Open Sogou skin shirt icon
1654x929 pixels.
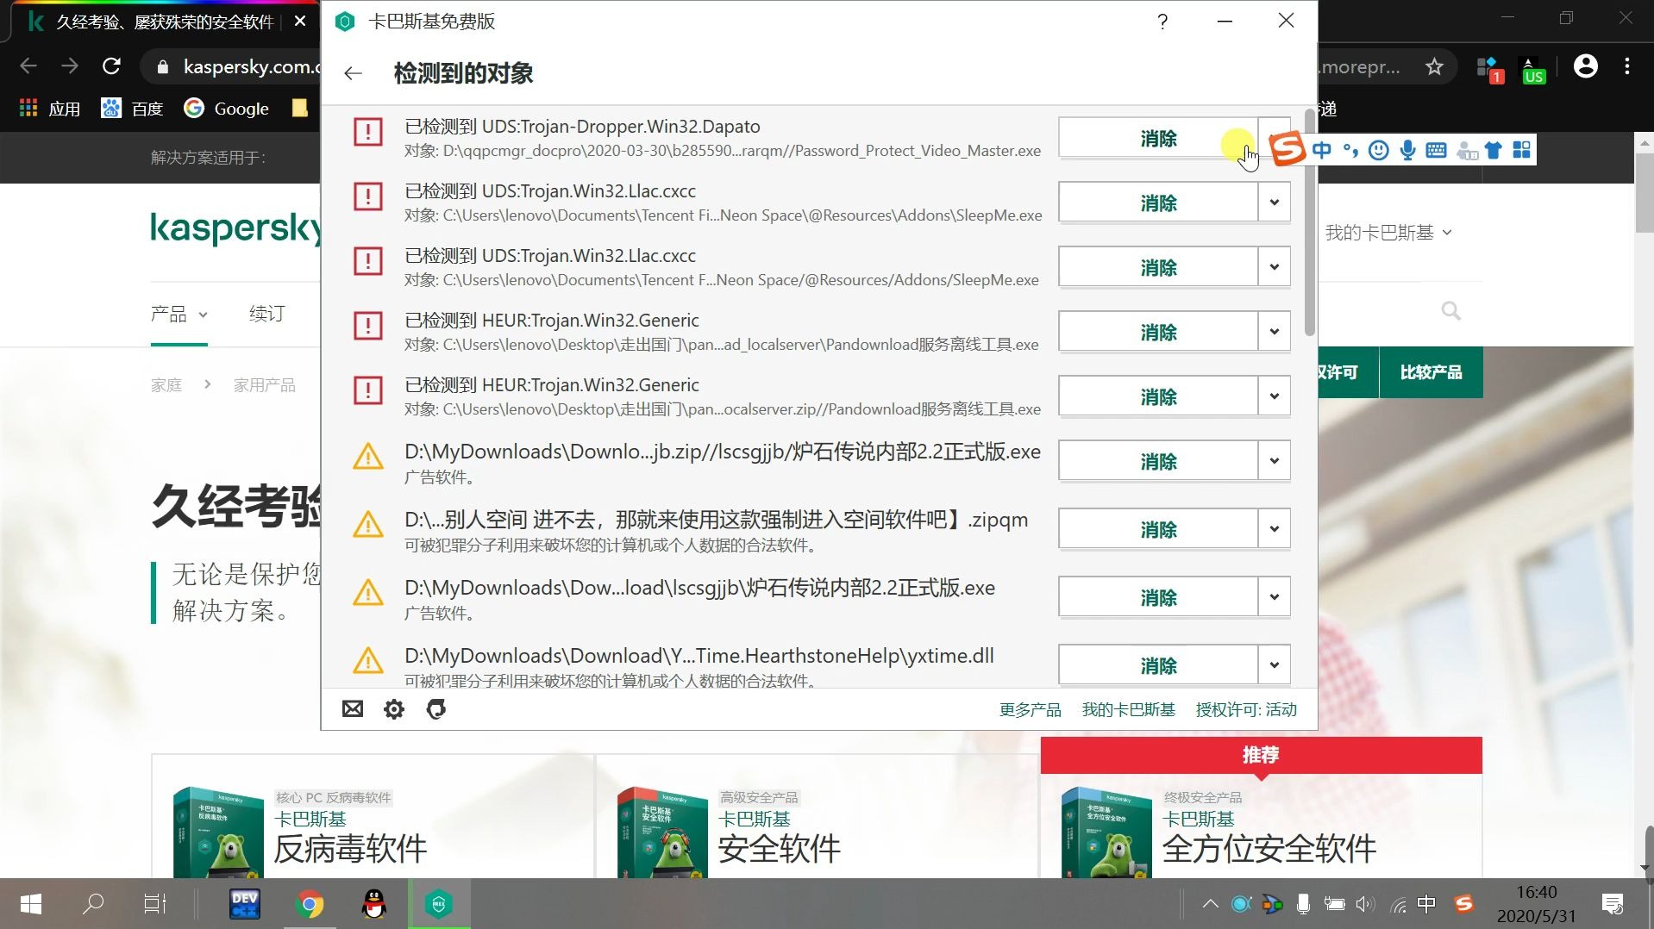(x=1494, y=150)
